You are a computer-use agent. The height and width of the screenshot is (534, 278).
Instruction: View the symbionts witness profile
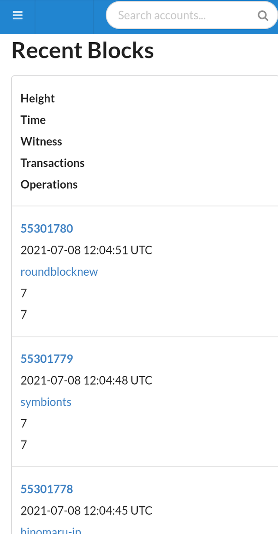click(46, 401)
